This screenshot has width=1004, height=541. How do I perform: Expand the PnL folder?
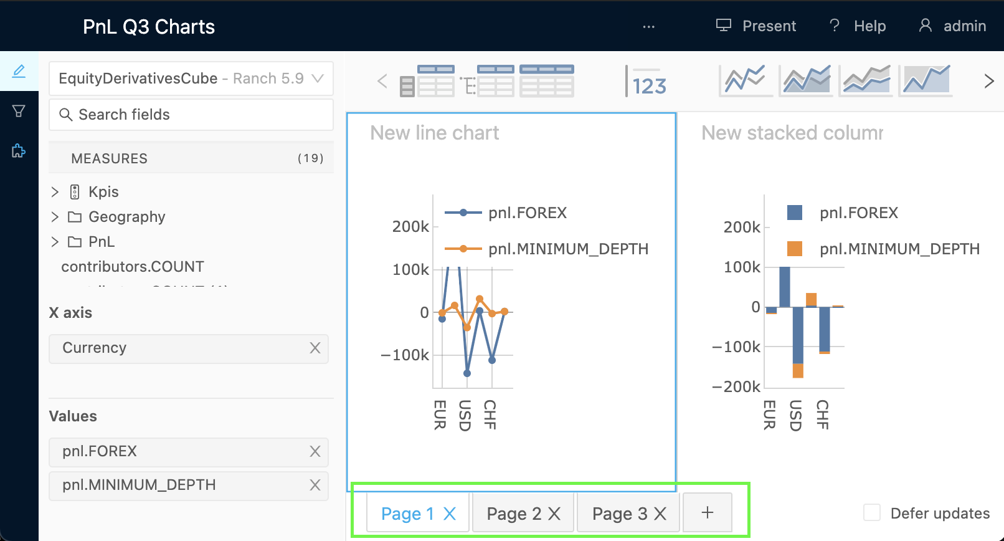(55, 241)
